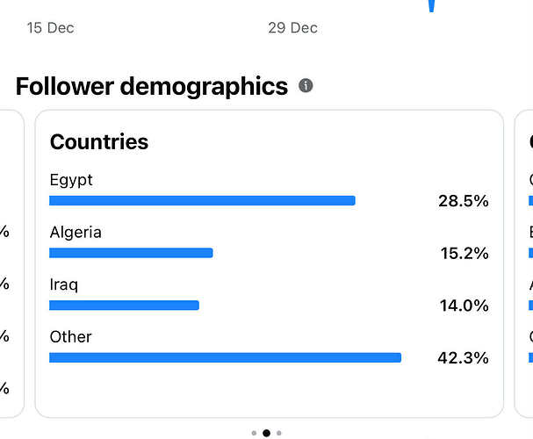Click the Follower demographics heading
The width and height of the screenshot is (533, 439).
pos(152,86)
